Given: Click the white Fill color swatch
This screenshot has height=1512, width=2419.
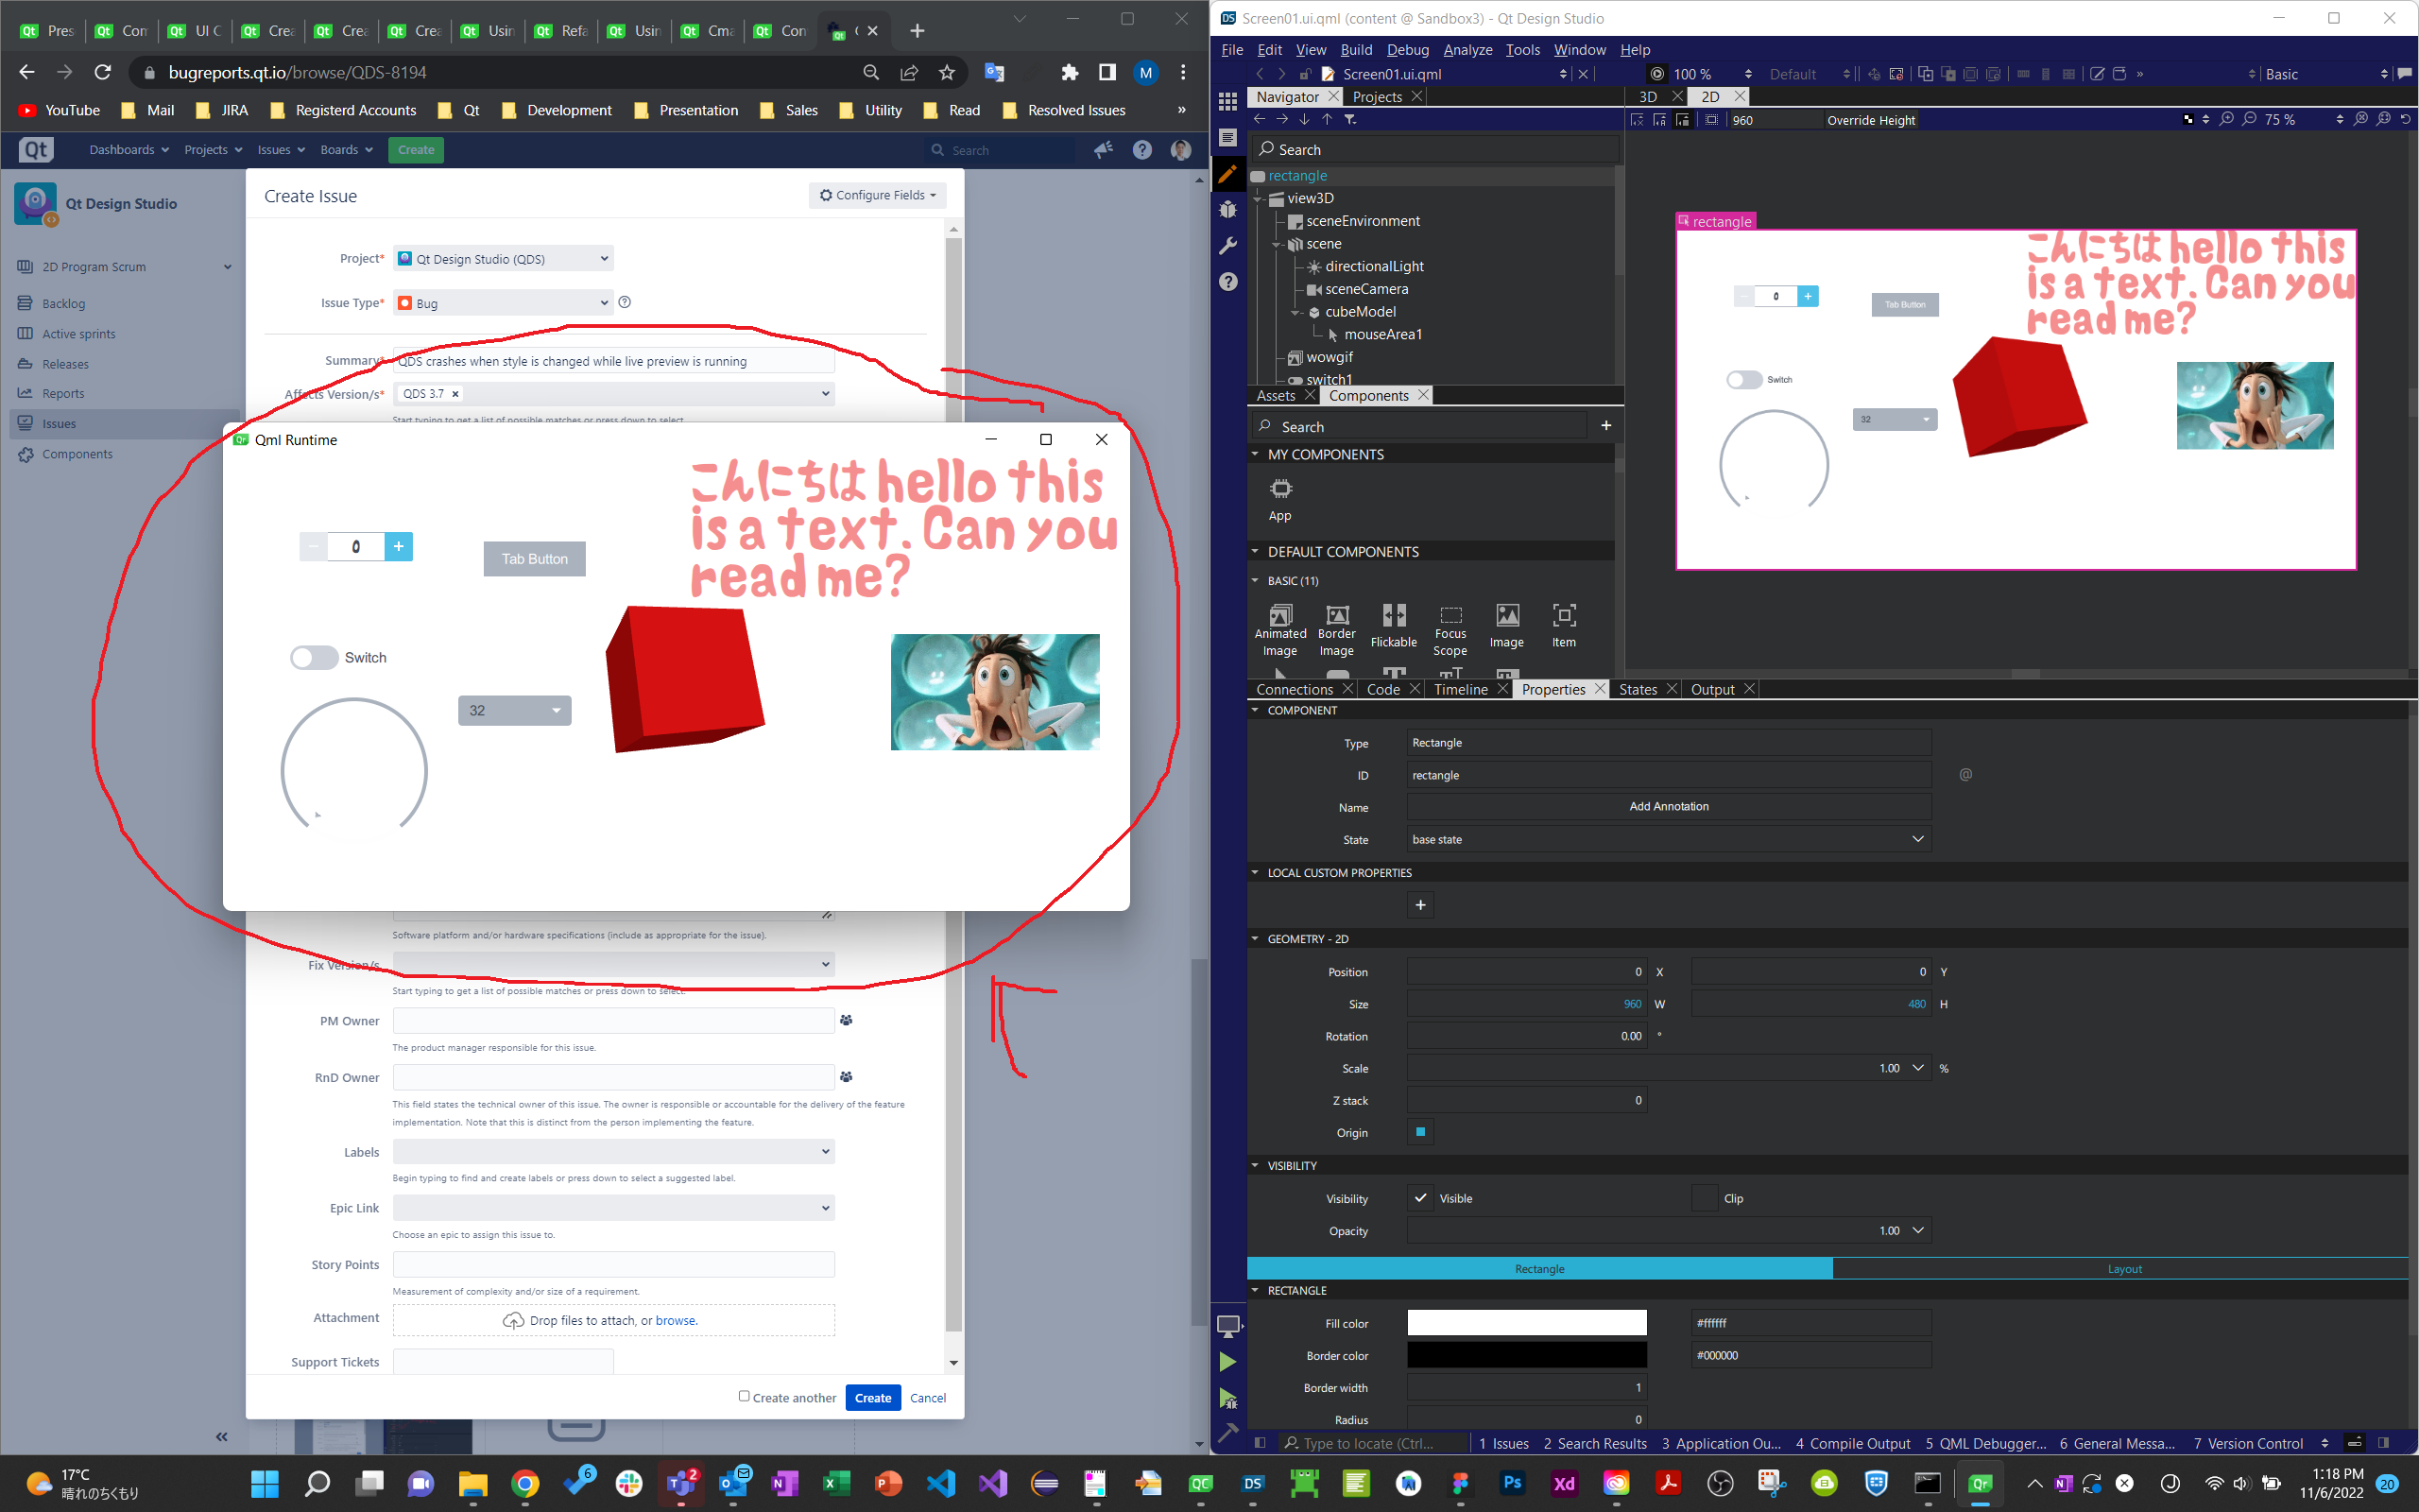Looking at the screenshot, I should (x=1526, y=1323).
